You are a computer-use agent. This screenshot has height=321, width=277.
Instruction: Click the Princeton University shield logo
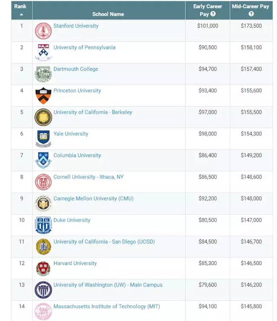pos(43,96)
